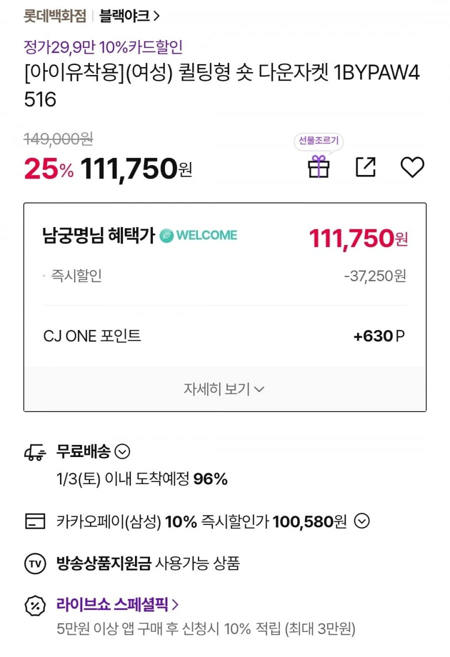Expand the 무료배송 shipping info chevron
450x657 pixels.
(122, 452)
